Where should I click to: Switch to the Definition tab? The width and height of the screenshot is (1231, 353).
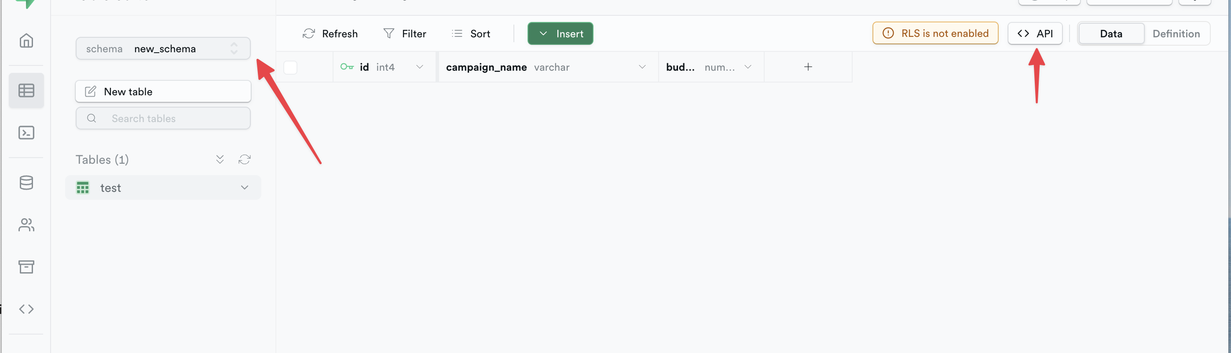[x=1176, y=33]
